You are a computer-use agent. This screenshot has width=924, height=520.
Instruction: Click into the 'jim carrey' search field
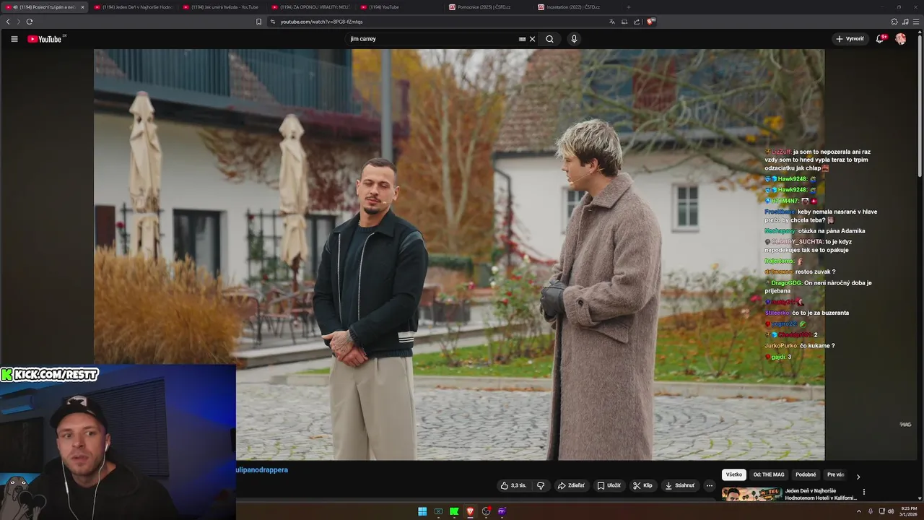point(432,39)
